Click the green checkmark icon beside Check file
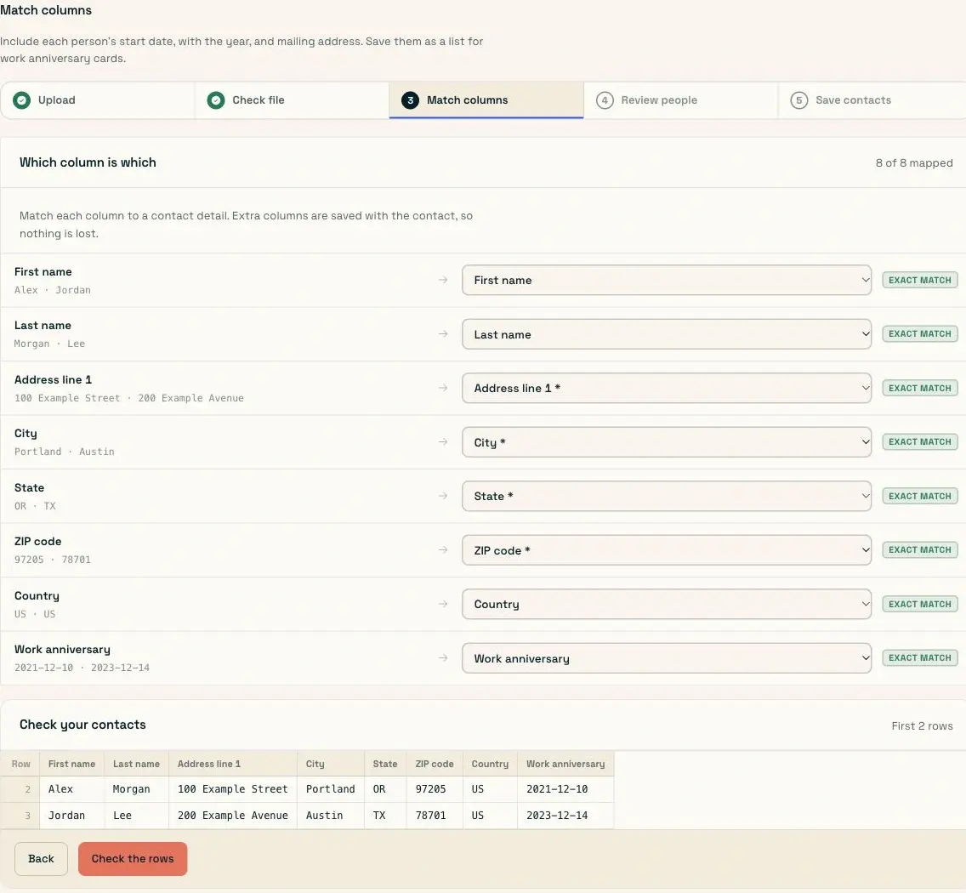966x893 pixels. point(216,100)
